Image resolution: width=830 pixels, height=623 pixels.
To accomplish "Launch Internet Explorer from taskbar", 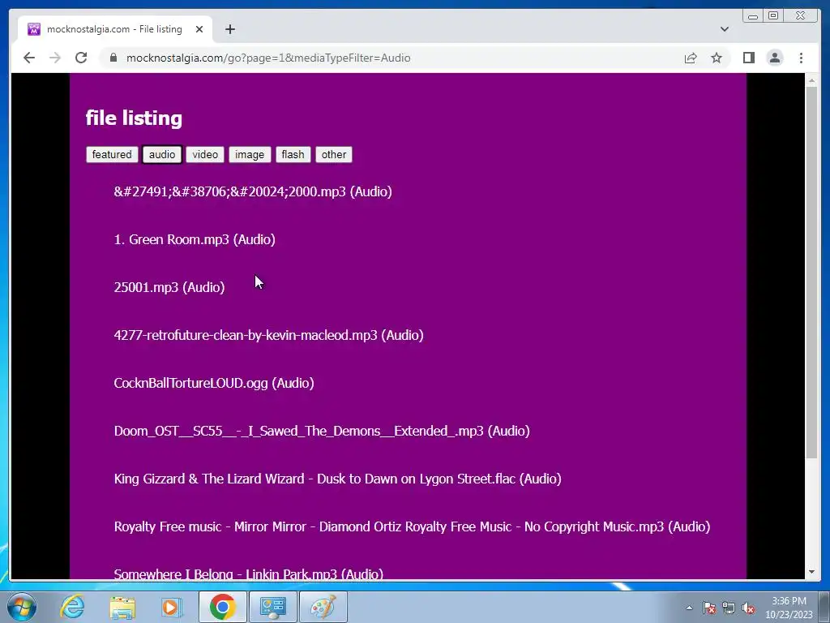I will (72, 607).
